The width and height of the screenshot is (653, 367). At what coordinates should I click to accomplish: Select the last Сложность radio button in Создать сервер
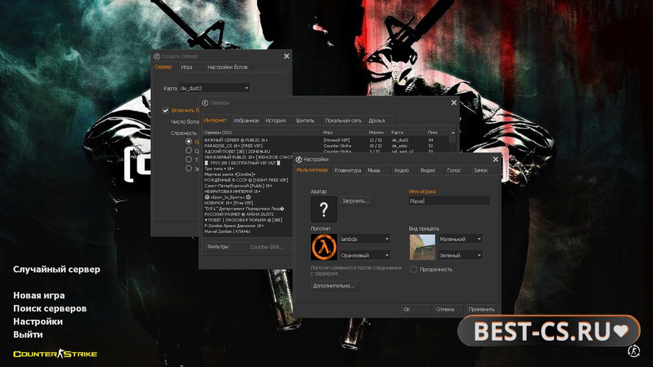189,168
